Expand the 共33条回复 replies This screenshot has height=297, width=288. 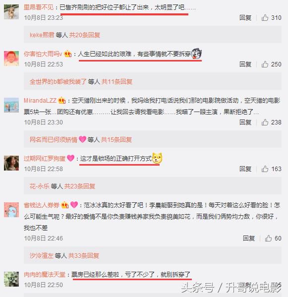coord(84,256)
